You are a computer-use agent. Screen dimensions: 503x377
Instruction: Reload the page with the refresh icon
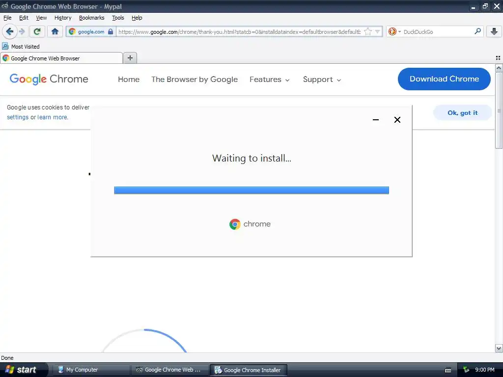37,31
